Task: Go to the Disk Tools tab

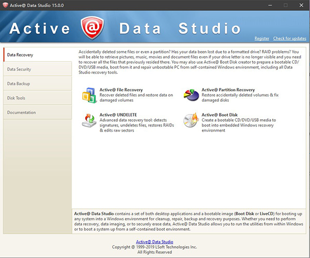Action: pyautogui.click(x=38, y=98)
